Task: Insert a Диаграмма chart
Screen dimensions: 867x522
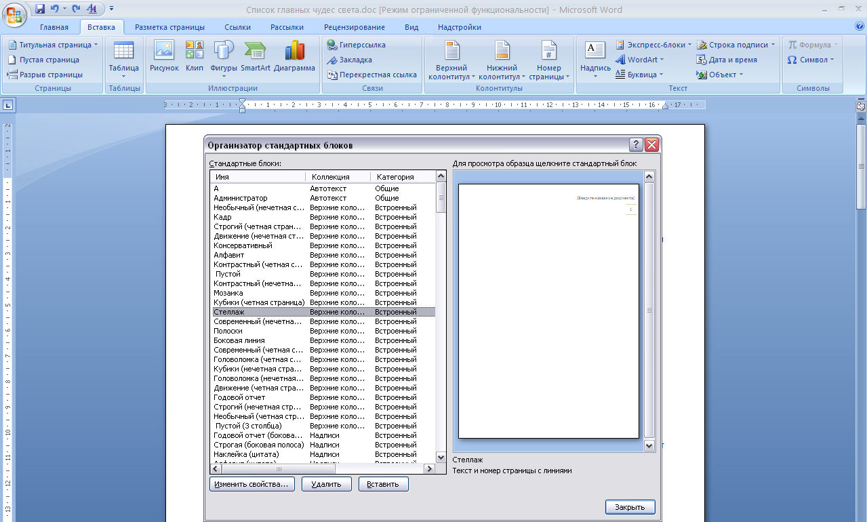Action: coord(295,57)
